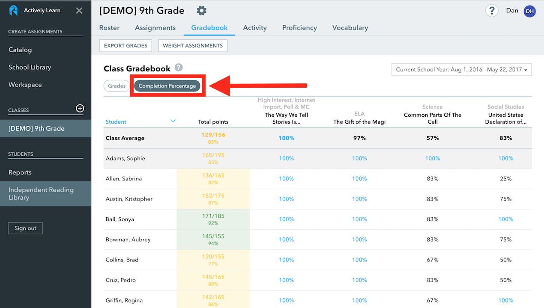Click Pedro Cruz's 145/165 points cell

[213, 280]
